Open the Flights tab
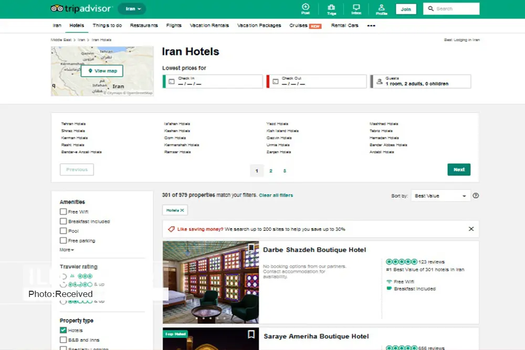Image resolution: width=525 pixels, height=350 pixels. pyautogui.click(x=174, y=25)
